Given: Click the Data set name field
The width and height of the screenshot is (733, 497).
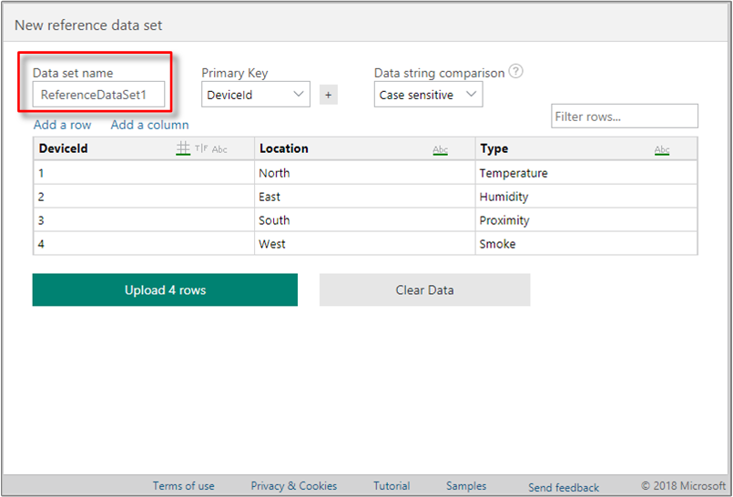Looking at the screenshot, I should point(100,95).
